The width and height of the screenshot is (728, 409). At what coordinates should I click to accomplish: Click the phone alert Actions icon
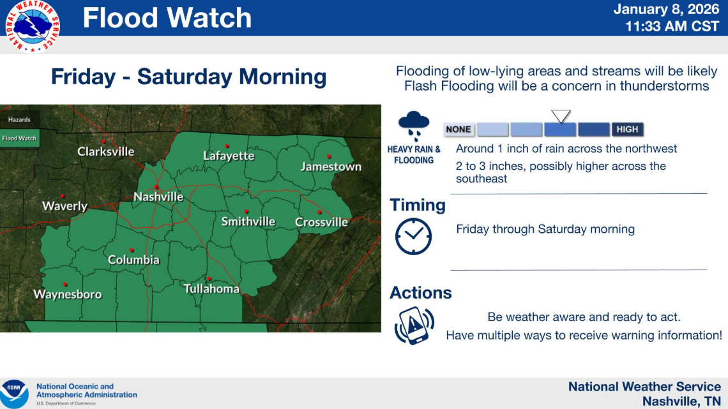(414, 325)
